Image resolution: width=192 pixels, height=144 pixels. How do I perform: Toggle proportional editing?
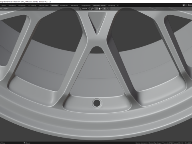tap(105, 9)
